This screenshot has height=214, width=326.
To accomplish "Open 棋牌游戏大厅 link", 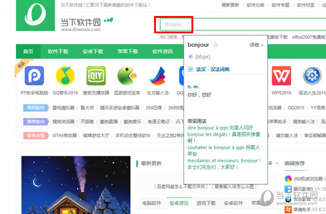I will click(96, 136).
